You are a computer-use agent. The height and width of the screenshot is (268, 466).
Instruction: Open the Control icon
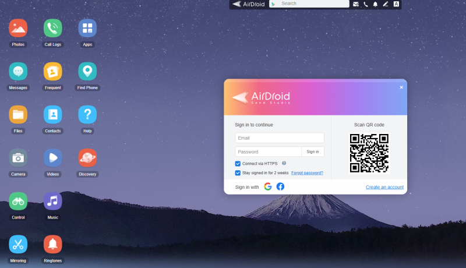[x=18, y=201]
